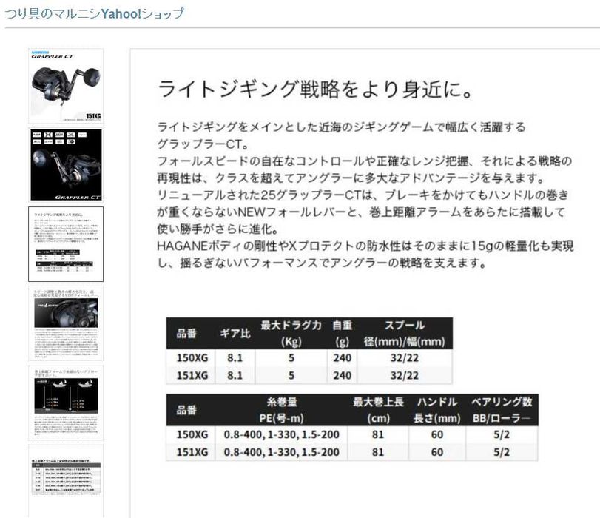
Task: Click the スプール 径/幅 column header
Action: pyautogui.click(x=405, y=334)
